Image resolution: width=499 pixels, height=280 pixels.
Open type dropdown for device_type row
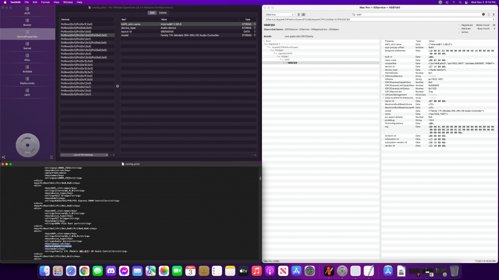[254, 28]
